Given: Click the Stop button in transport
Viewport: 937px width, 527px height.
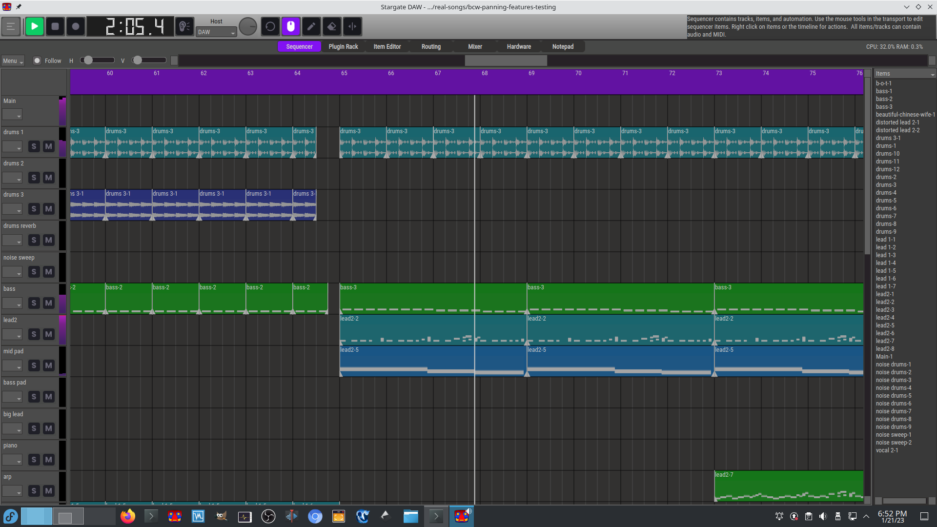Looking at the screenshot, I should pyautogui.click(x=55, y=26).
